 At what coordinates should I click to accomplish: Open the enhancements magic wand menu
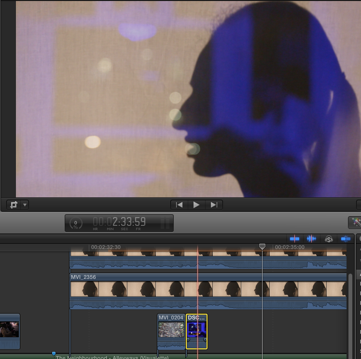356,222
